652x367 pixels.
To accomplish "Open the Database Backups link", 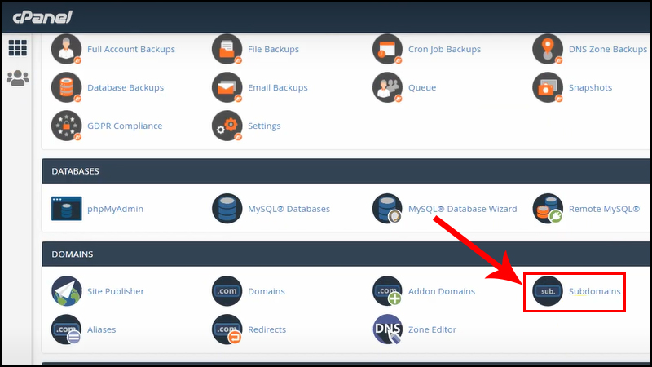I will coord(126,87).
